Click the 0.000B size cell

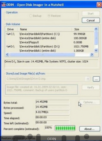tap(78, 42)
